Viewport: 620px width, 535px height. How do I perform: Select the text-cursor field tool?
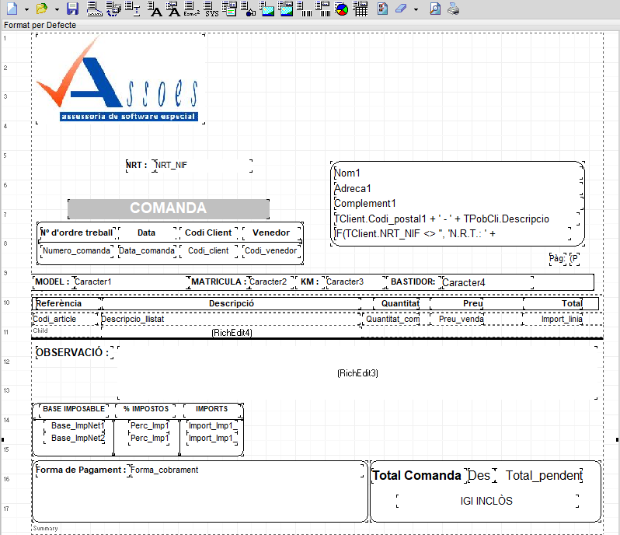pyautogui.click(x=132, y=9)
